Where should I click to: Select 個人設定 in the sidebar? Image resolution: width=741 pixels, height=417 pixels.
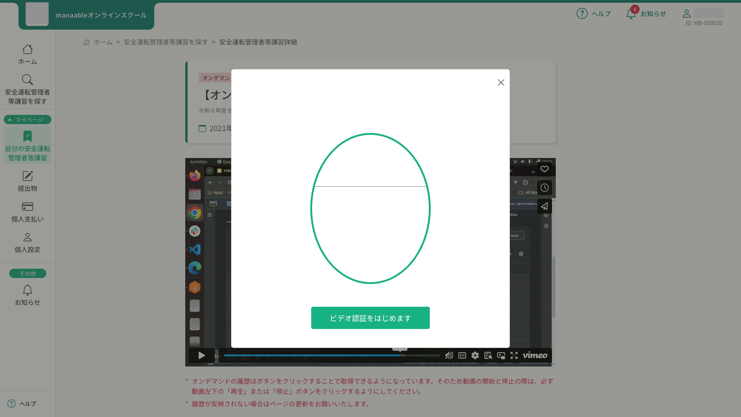(x=27, y=243)
